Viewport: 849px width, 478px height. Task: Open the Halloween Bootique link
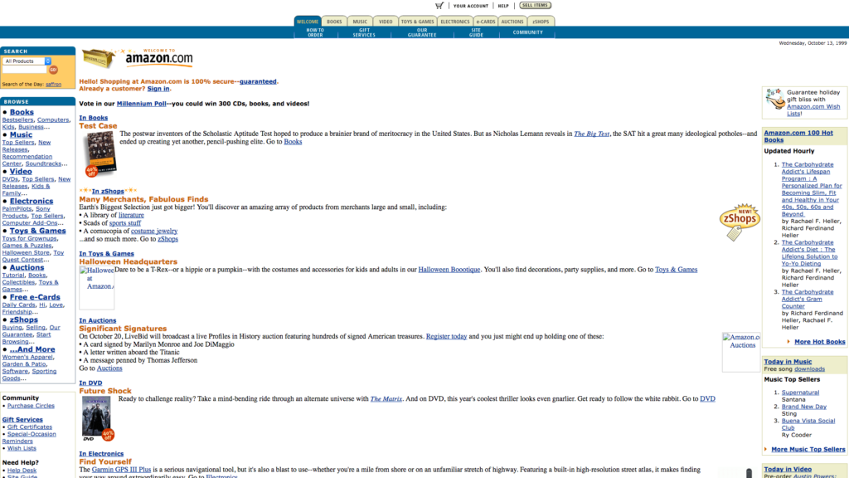click(449, 270)
